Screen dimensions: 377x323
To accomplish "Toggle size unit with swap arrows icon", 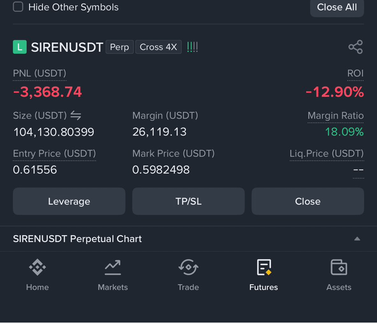I will (x=76, y=116).
